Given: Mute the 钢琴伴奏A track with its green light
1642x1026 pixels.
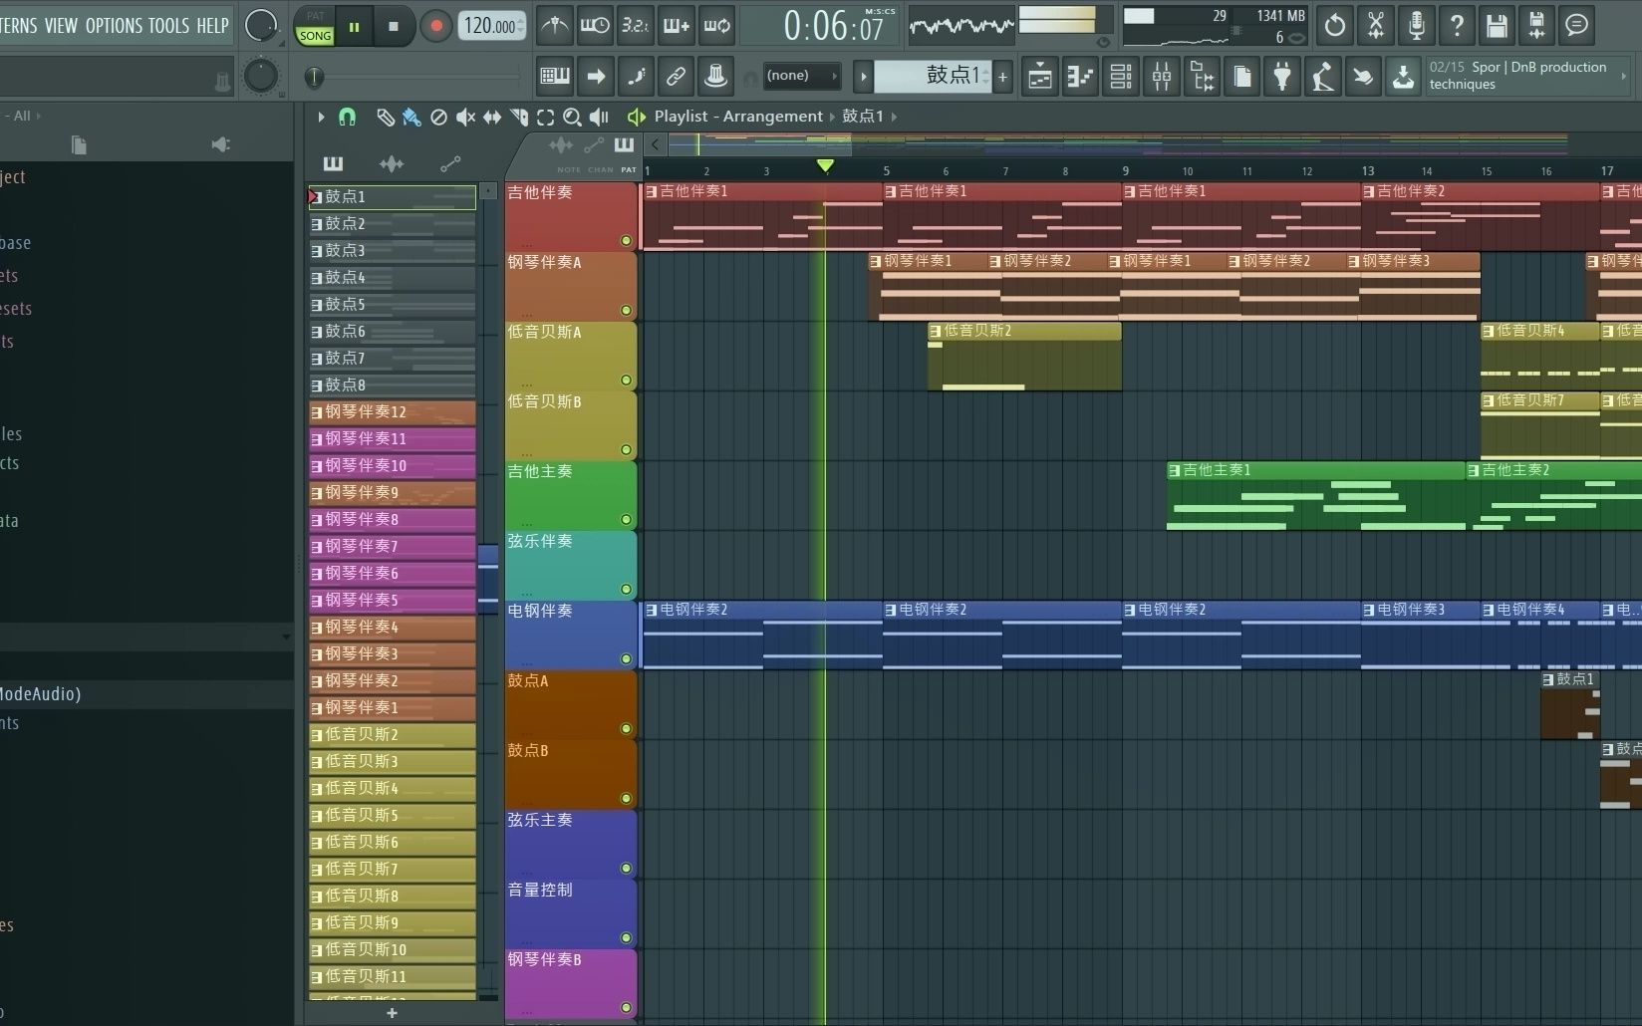Looking at the screenshot, I should pos(626,310).
